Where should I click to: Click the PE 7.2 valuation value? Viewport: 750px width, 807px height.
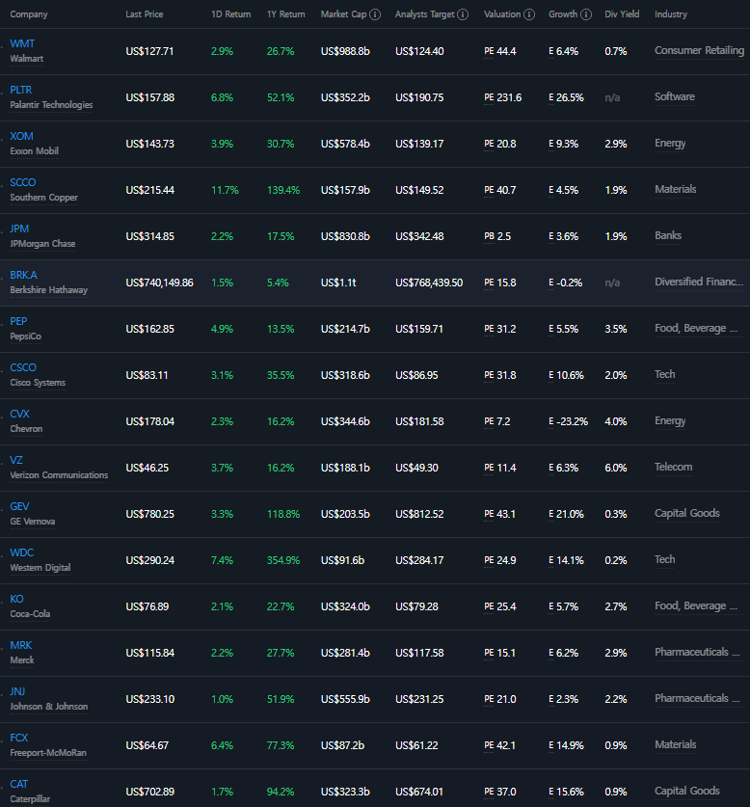click(x=497, y=422)
